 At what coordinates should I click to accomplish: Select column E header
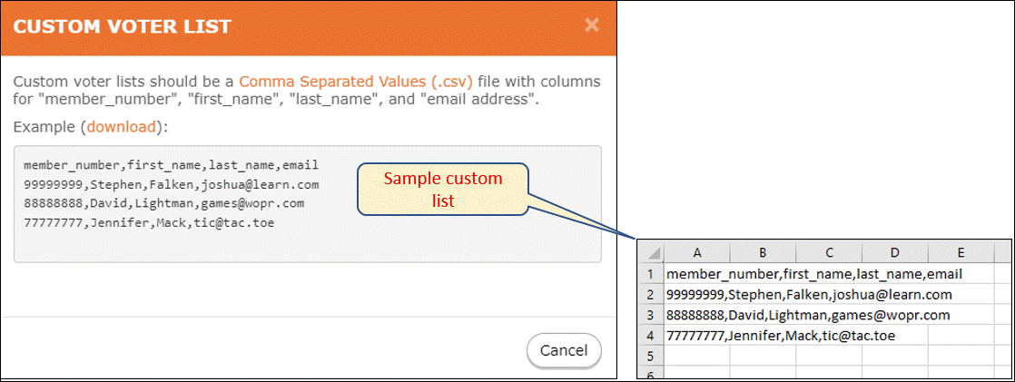point(961,252)
